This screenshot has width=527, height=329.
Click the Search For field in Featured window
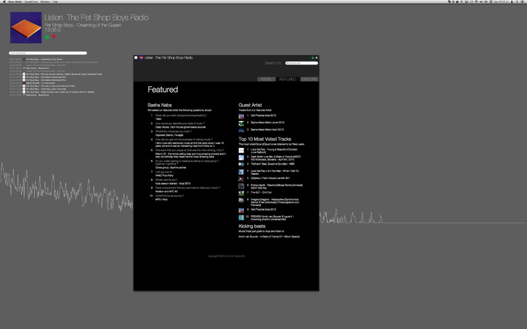(302, 63)
